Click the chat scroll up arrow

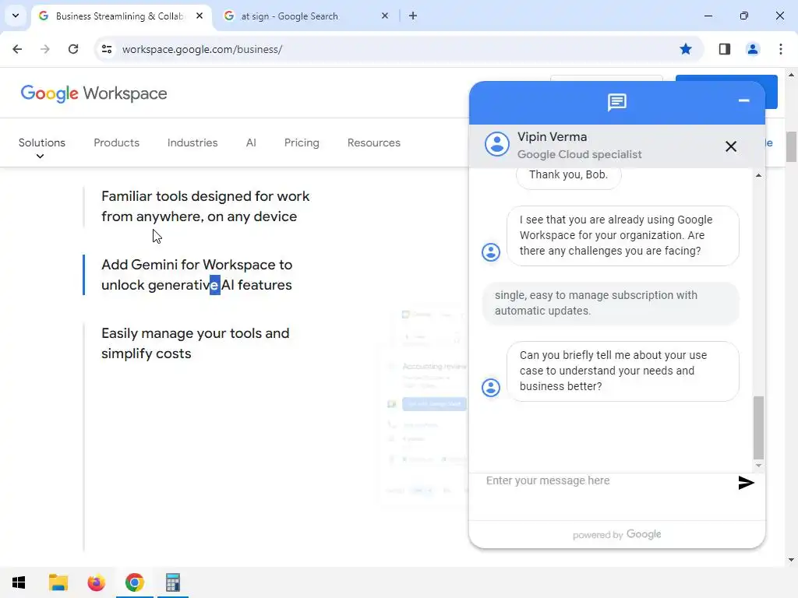[x=759, y=175]
